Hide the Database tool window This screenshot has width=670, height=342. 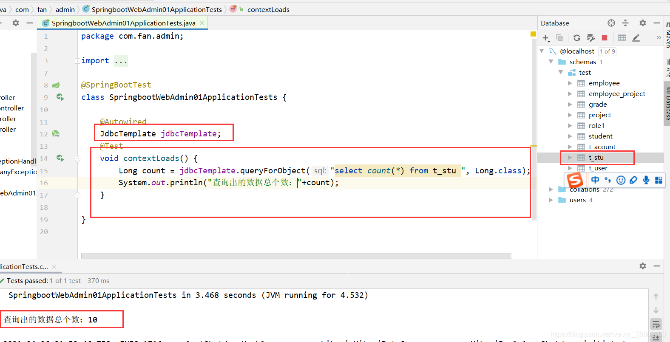657,23
